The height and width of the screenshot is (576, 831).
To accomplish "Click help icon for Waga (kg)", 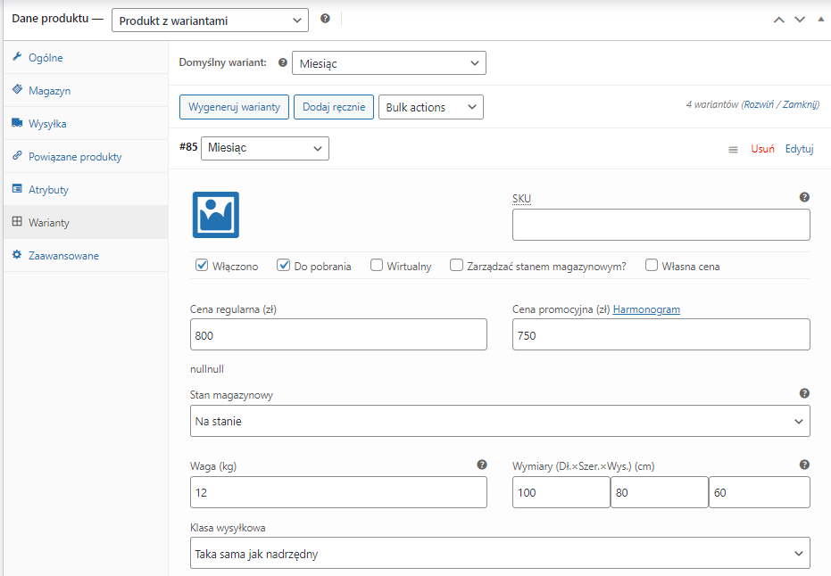I will coord(482,465).
